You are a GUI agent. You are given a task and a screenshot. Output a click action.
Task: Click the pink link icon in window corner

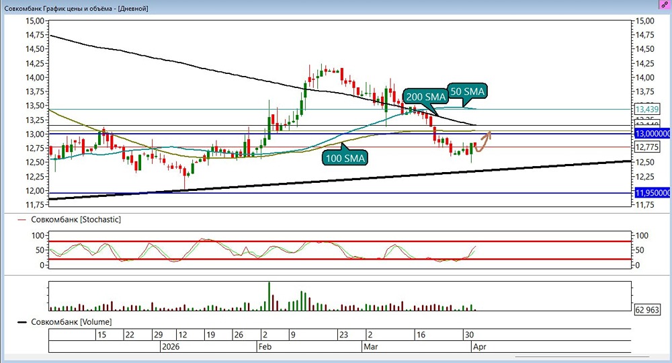tap(665, 5)
